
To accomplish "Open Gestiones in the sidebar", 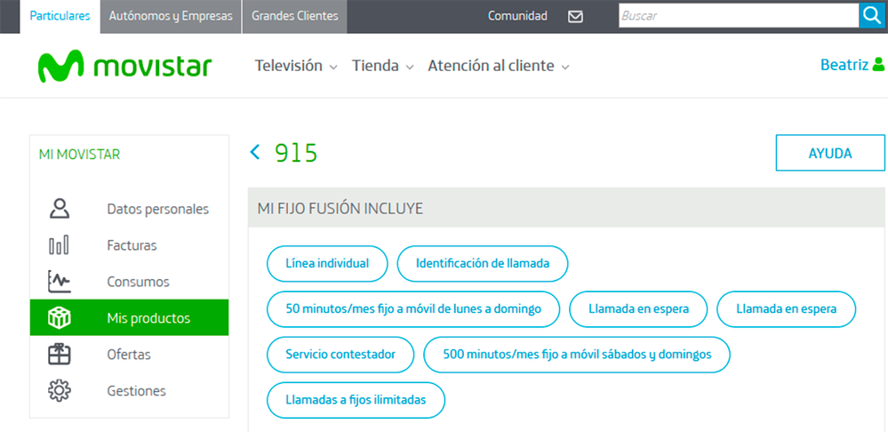I will click(137, 391).
